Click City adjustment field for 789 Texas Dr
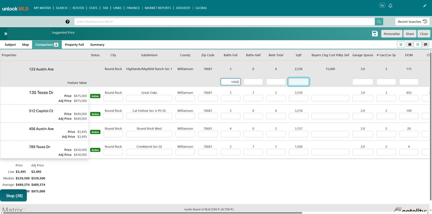The width and height of the screenshot is (432, 214). click(x=113, y=152)
